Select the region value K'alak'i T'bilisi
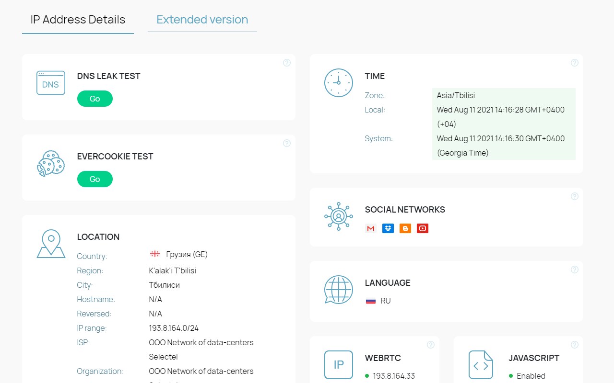Screen dimensions: 614x383 tap(173, 270)
